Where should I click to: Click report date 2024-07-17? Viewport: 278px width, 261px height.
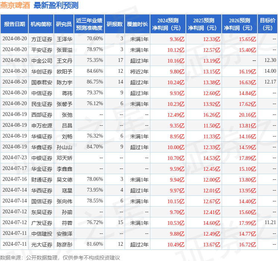coord(15,168)
